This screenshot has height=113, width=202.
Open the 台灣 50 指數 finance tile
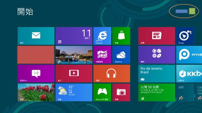click(157, 92)
